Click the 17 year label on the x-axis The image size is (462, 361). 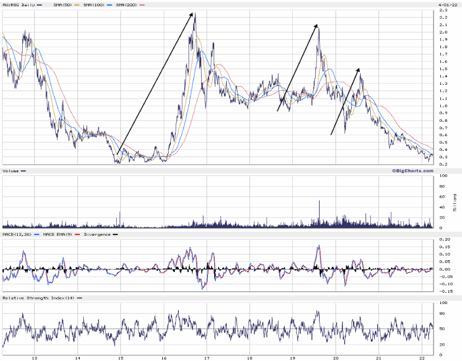pos(207,358)
